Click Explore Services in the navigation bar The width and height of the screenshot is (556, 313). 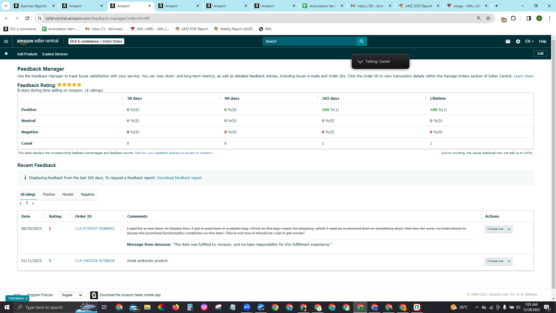tap(55, 54)
